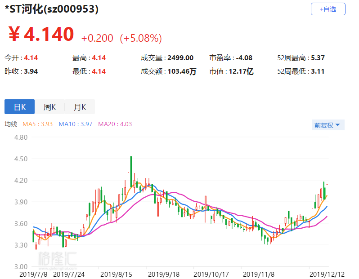Click the 52周最高 value 5.37
The image size is (359, 279).
318,58
